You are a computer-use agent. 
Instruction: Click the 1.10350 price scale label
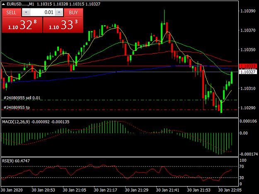(x=248, y=50)
